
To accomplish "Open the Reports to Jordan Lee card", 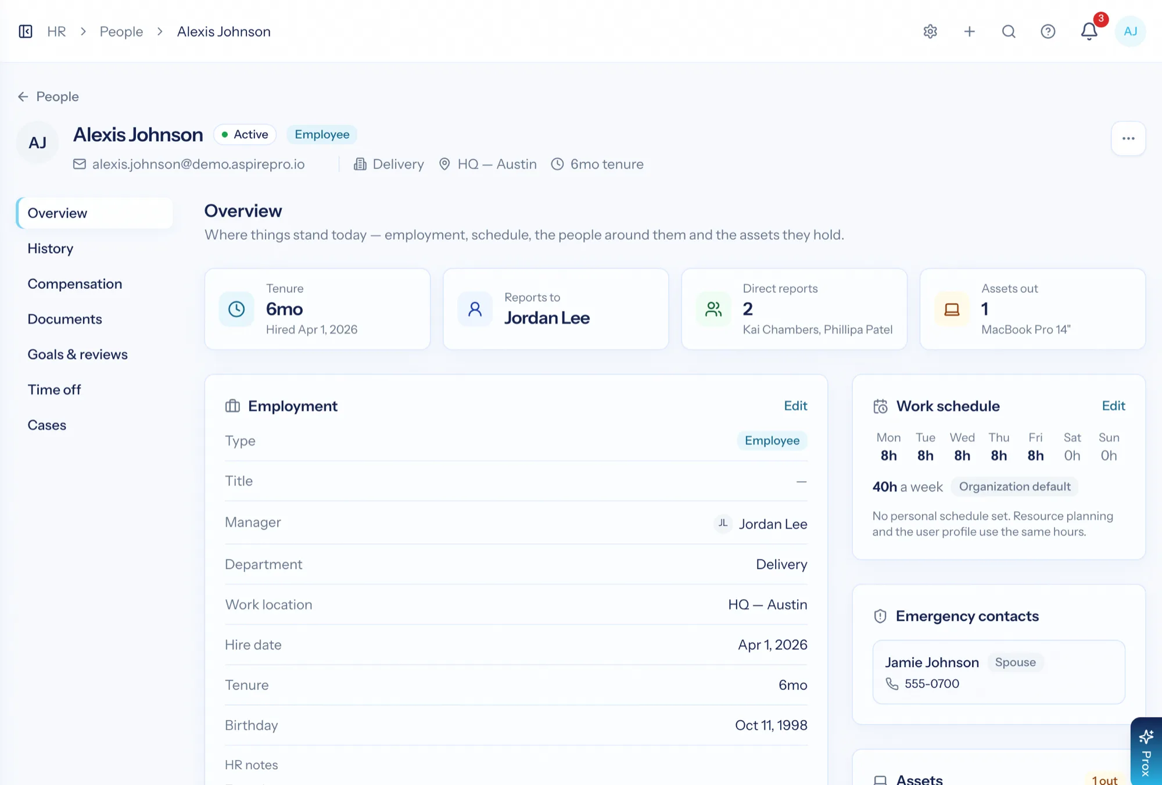I will [x=556, y=309].
